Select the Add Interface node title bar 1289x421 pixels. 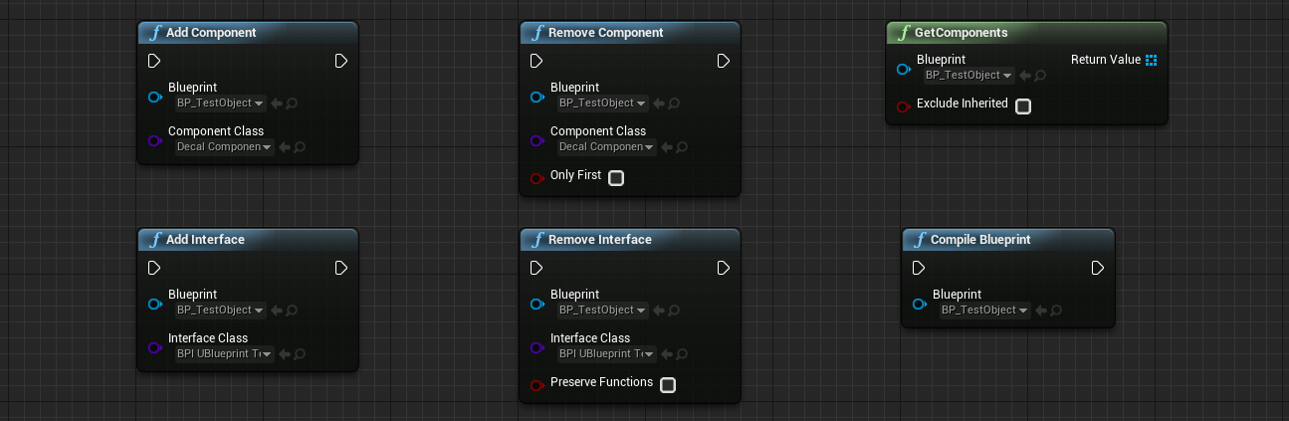pos(248,240)
